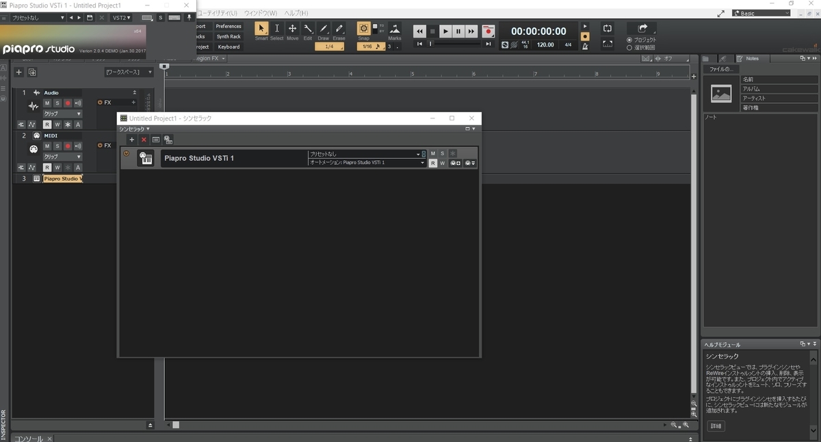Arm record on Audio track
Screen dimensions: 821x442
68,103
